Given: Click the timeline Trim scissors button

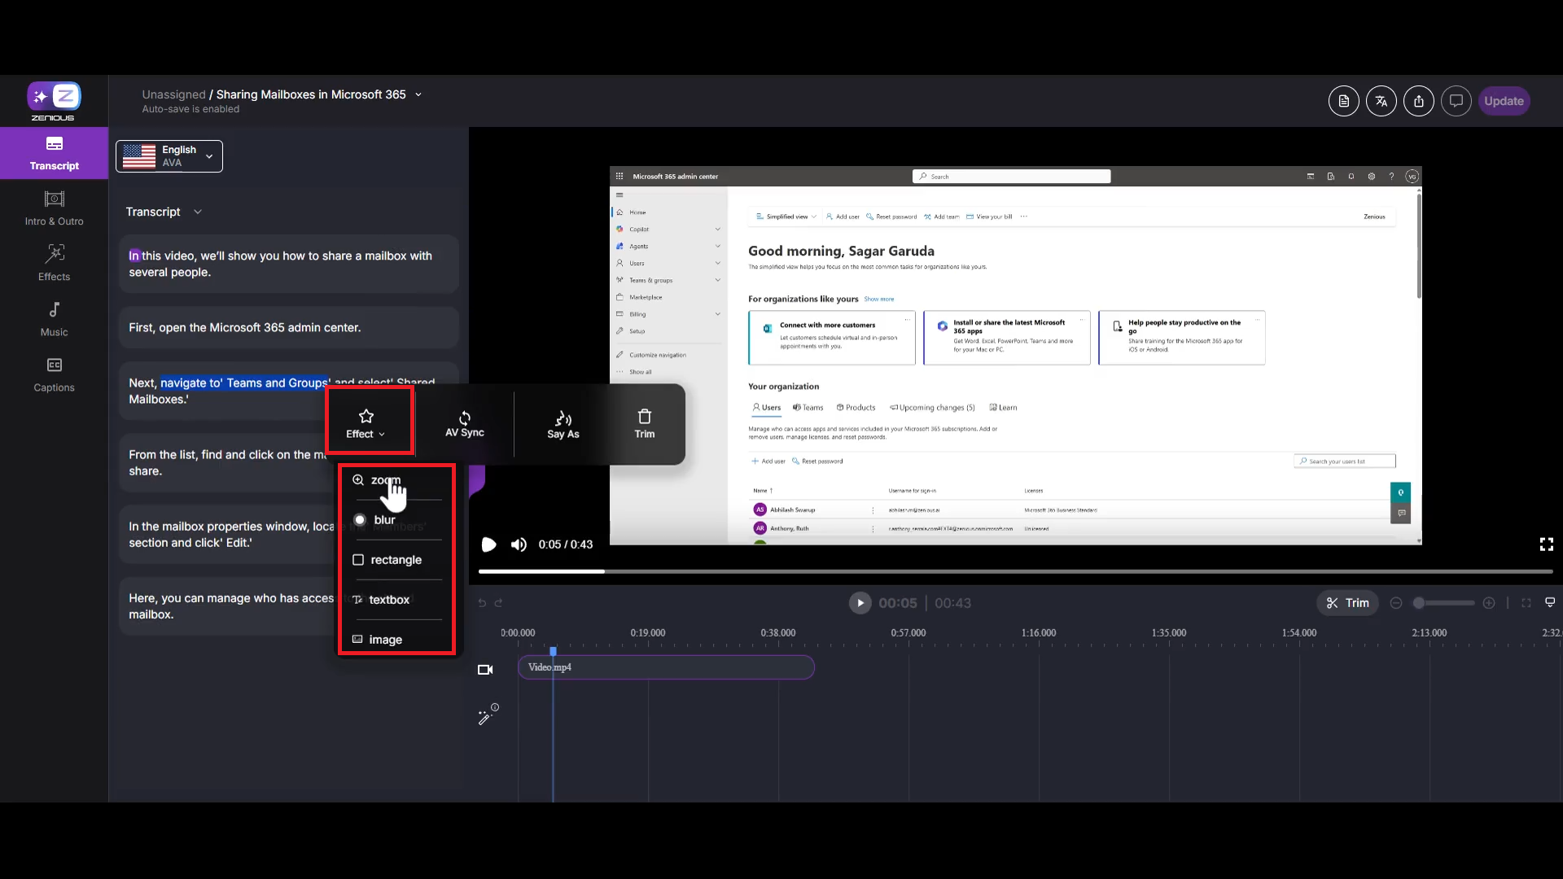Looking at the screenshot, I should pos(1347,603).
